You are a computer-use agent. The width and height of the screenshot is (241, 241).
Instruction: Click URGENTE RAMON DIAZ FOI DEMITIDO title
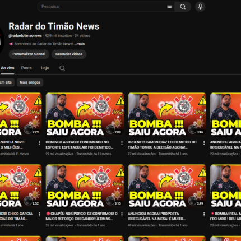162,145
